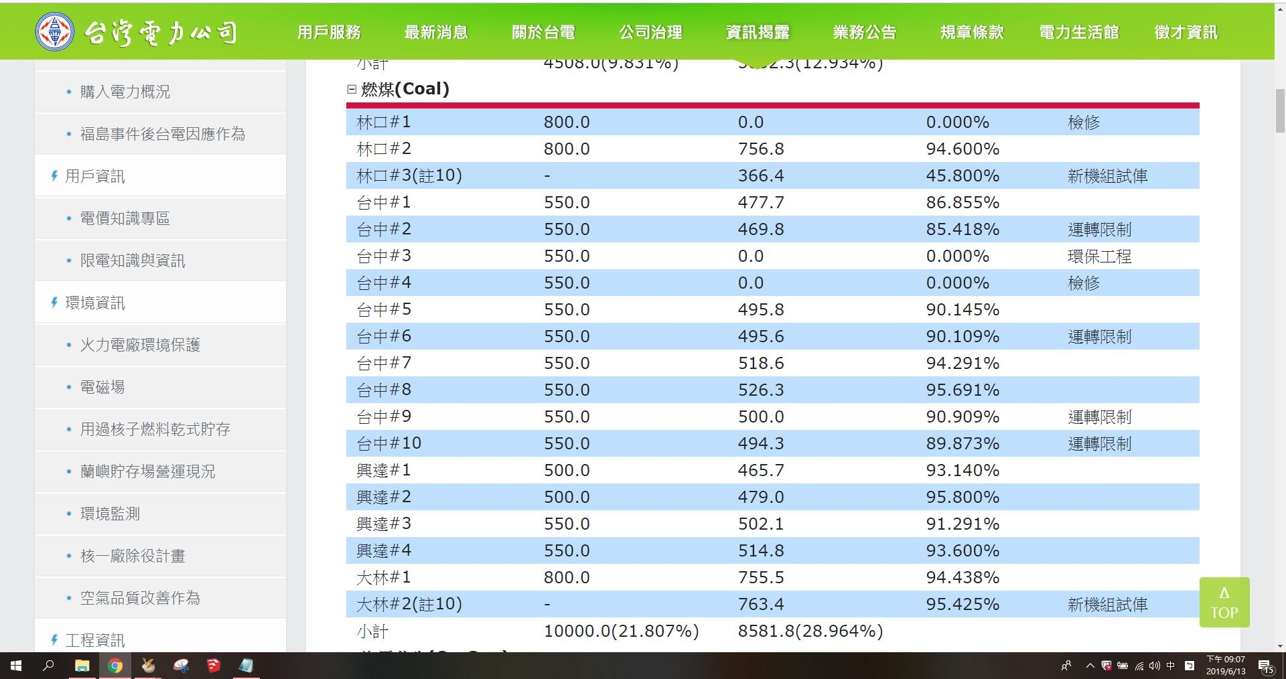Select the 用戶資訊 sidebar category

pos(95,176)
